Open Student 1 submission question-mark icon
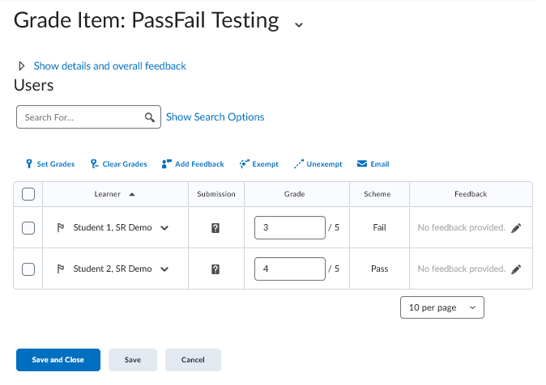The height and width of the screenshot is (385, 546). (215, 228)
